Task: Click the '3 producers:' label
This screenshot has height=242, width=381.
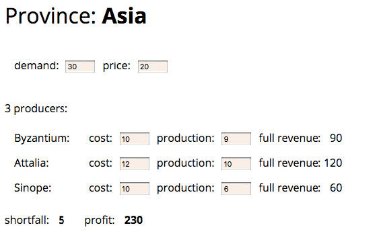Action: pyautogui.click(x=36, y=109)
